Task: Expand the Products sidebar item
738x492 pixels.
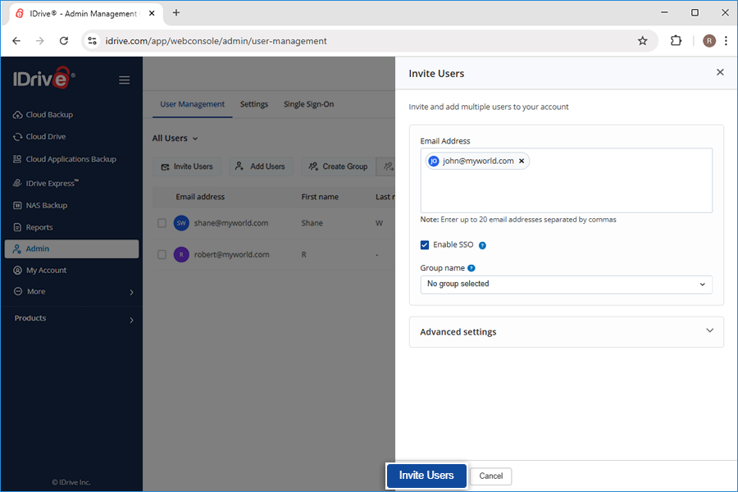Action: [x=74, y=319]
